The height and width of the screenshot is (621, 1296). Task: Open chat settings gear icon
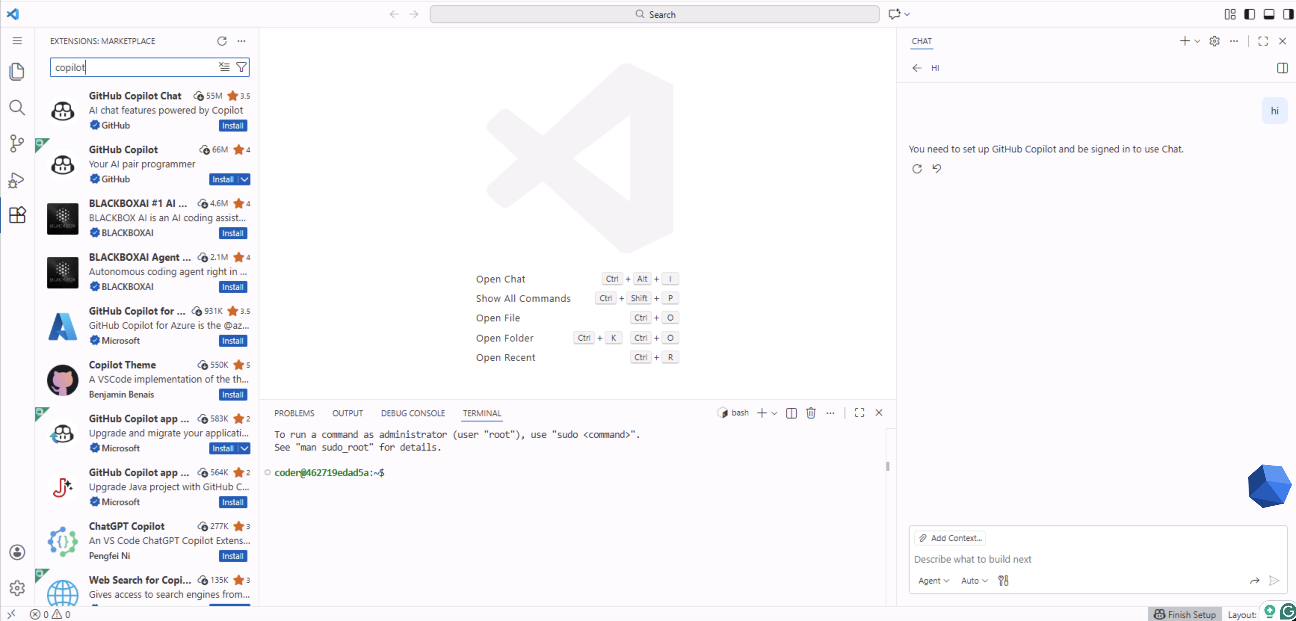pyautogui.click(x=1214, y=41)
